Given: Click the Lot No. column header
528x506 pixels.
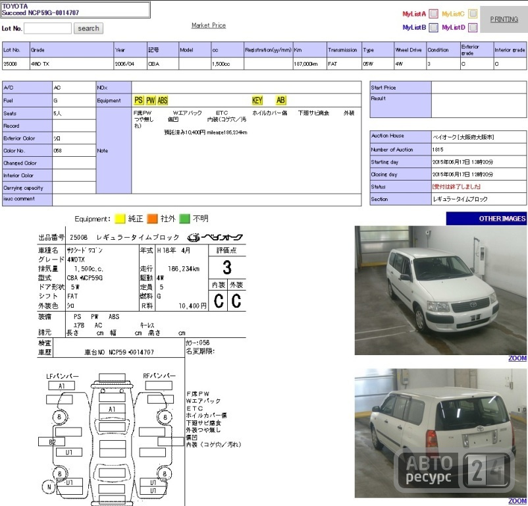Looking at the screenshot, I should [x=16, y=50].
